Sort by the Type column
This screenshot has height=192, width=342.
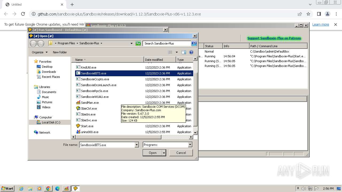pos(184,60)
